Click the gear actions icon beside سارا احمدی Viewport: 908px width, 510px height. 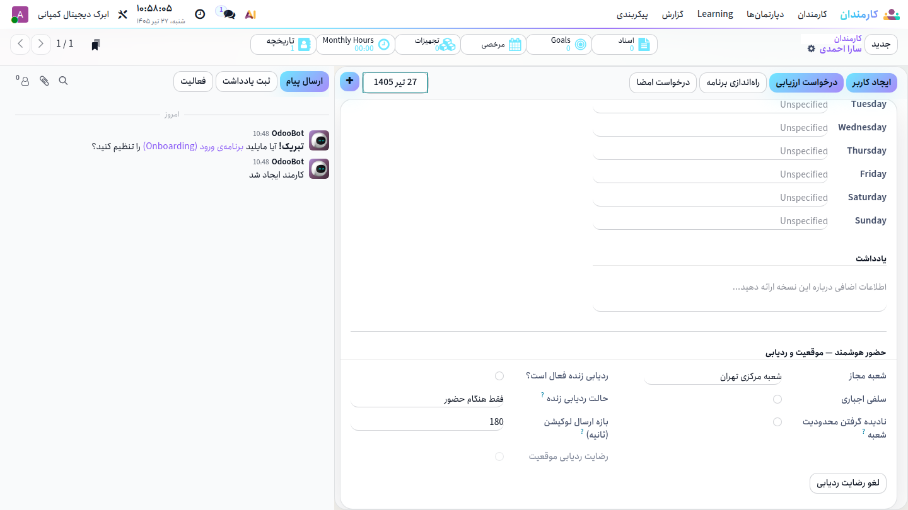812,48
